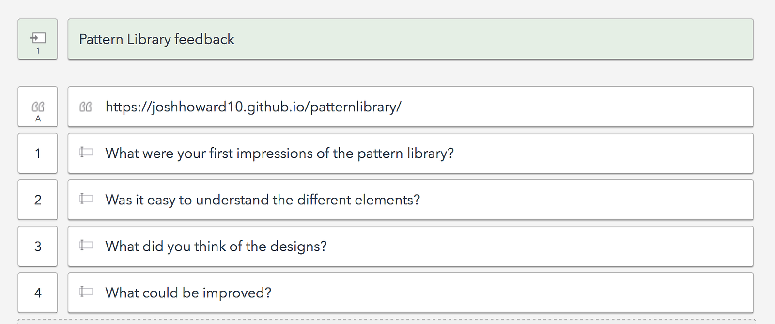
Task: Click the statement quote icon beside the URL
Action: point(86,107)
